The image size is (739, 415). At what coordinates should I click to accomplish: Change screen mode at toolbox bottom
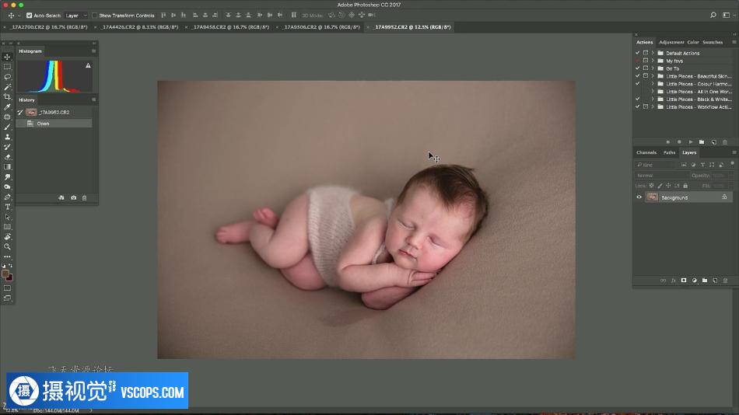pyautogui.click(x=7, y=298)
